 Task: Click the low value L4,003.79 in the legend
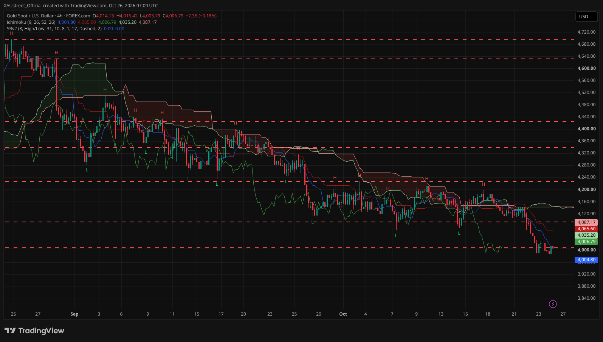click(x=150, y=16)
